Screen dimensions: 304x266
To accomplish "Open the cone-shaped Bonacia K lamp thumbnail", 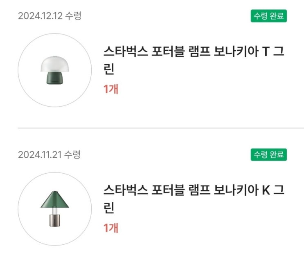I will point(55,209).
